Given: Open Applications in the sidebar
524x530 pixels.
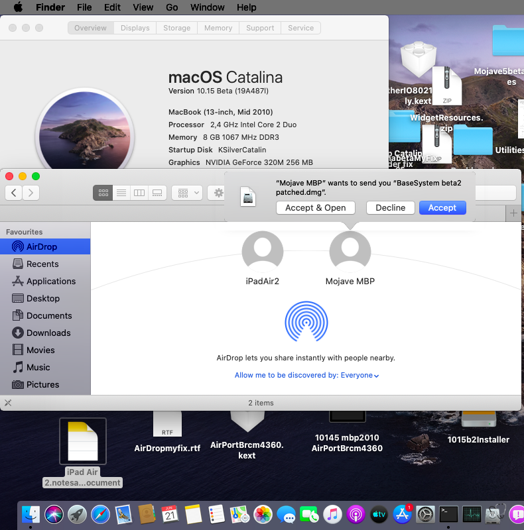Looking at the screenshot, I should [x=45, y=281].
